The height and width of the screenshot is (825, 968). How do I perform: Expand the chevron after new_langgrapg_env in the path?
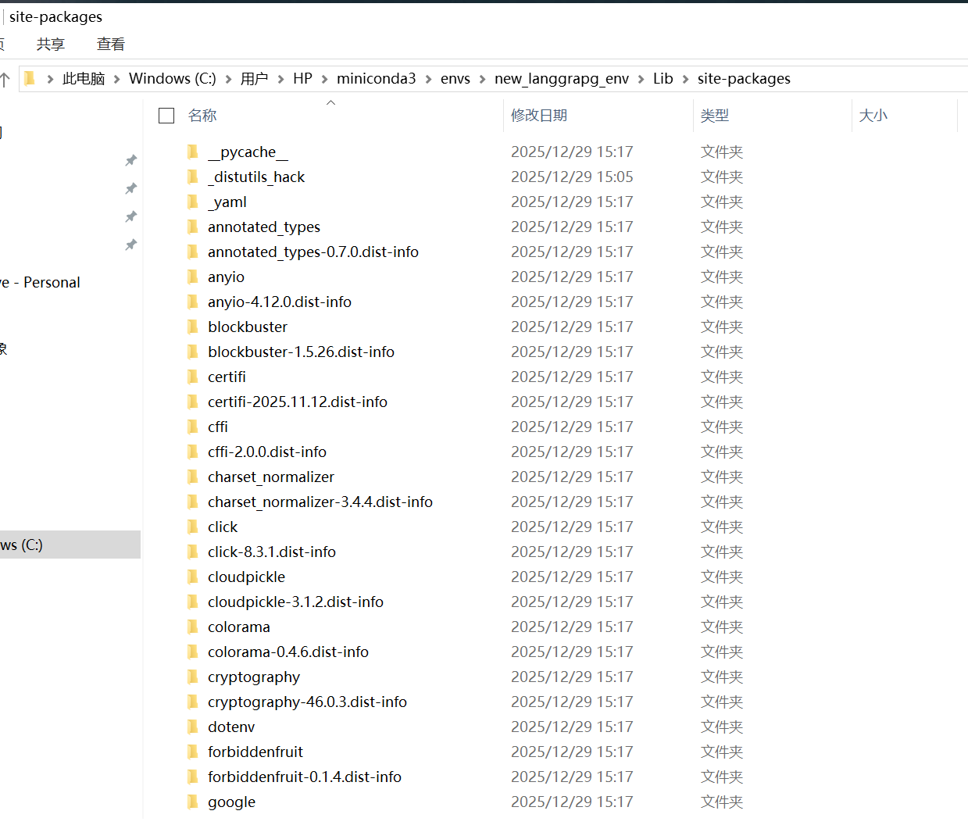(641, 79)
